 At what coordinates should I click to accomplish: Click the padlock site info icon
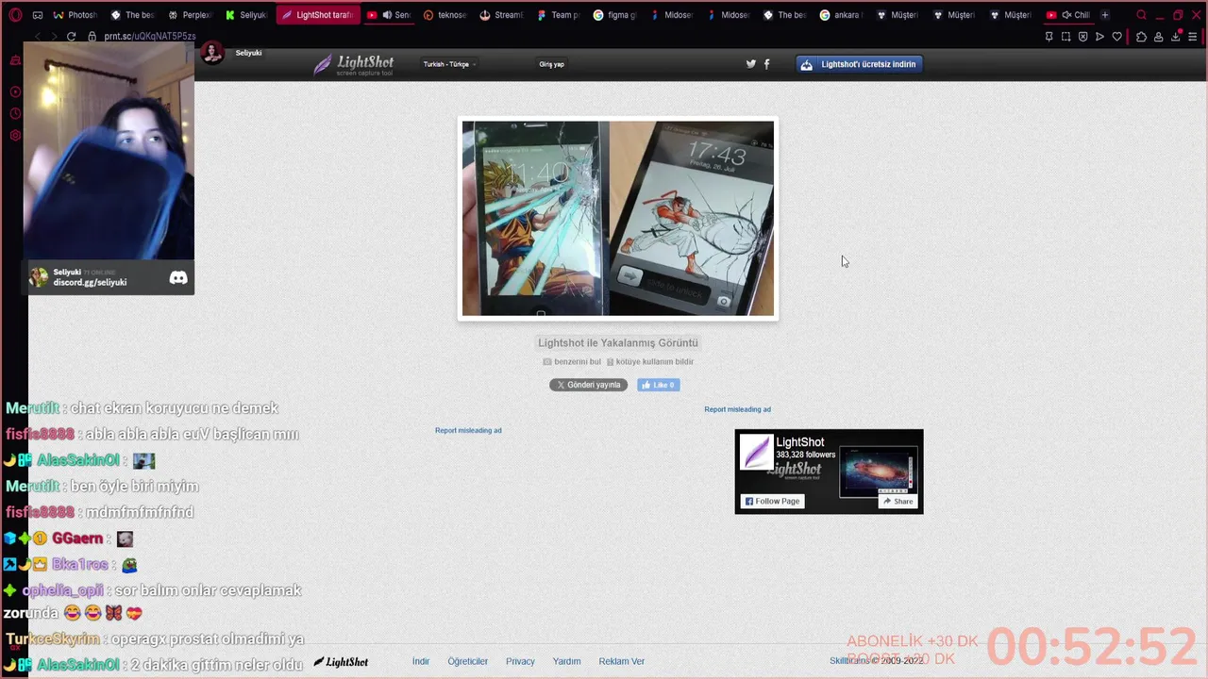92,36
